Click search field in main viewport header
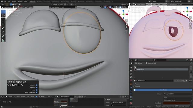Screen dimensions: 193x108 pyautogui.click(x=68, y=7)
